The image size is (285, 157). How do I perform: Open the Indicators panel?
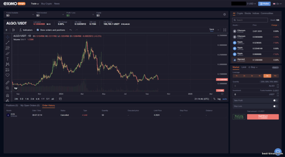click(x=26, y=30)
